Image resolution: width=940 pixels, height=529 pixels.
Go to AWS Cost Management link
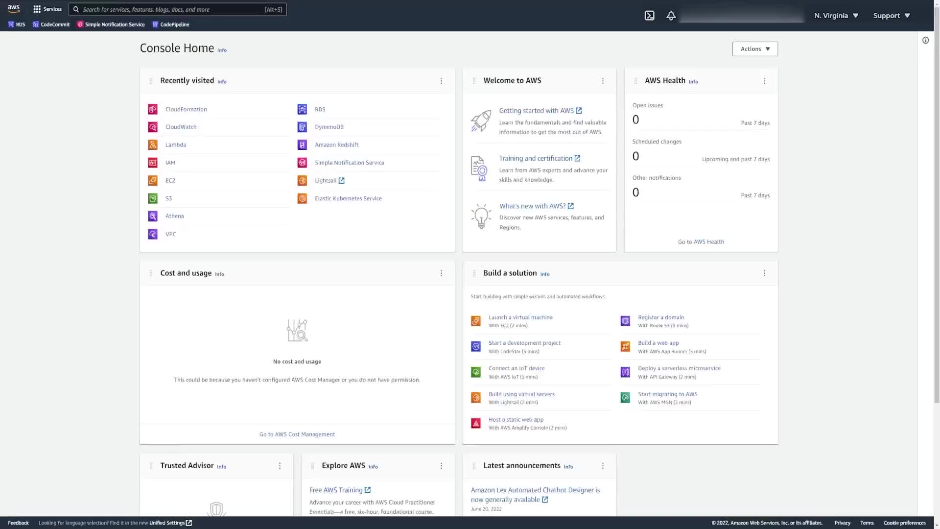pyautogui.click(x=297, y=434)
